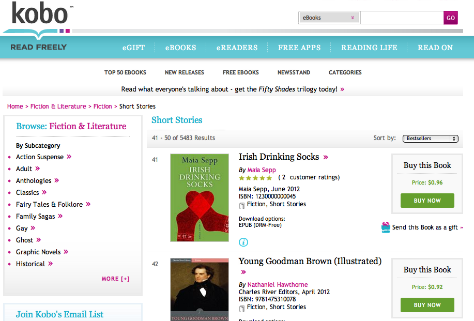The width and height of the screenshot is (474, 321).
Task: Go to FREE EBOOKS
Action: pyautogui.click(x=241, y=72)
